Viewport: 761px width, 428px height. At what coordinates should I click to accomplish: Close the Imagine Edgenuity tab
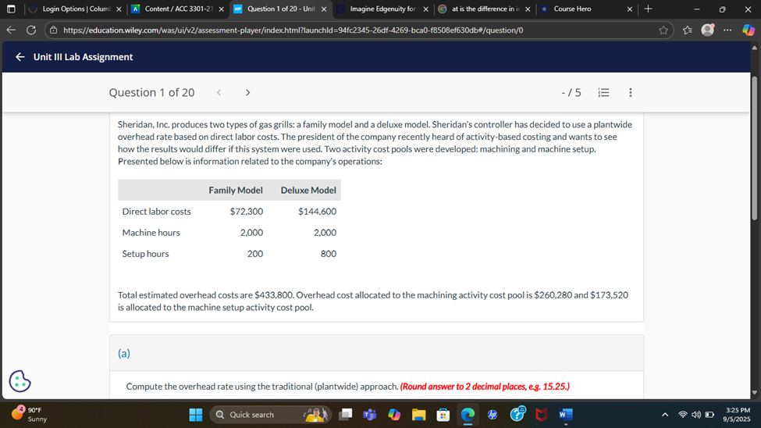pos(425,9)
